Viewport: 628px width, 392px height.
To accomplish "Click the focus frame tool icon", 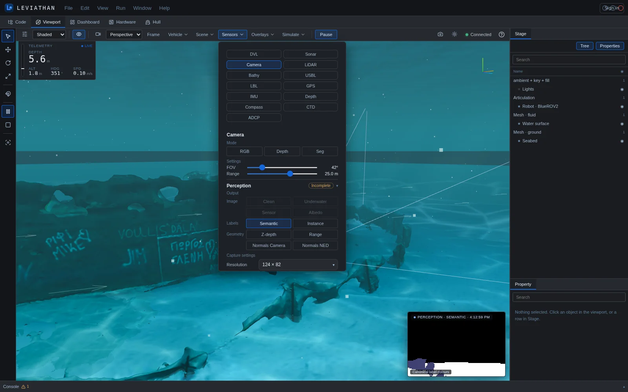I will pyautogui.click(x=8, y=143).
